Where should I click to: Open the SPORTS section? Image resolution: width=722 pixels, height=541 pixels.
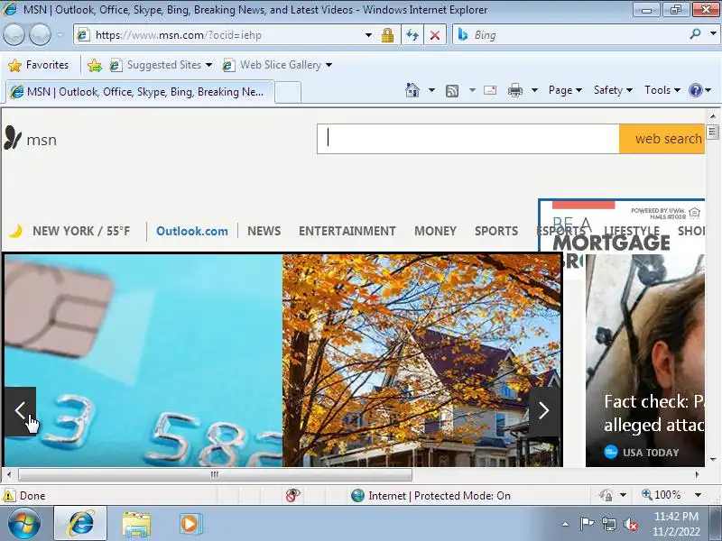(496, 231)
